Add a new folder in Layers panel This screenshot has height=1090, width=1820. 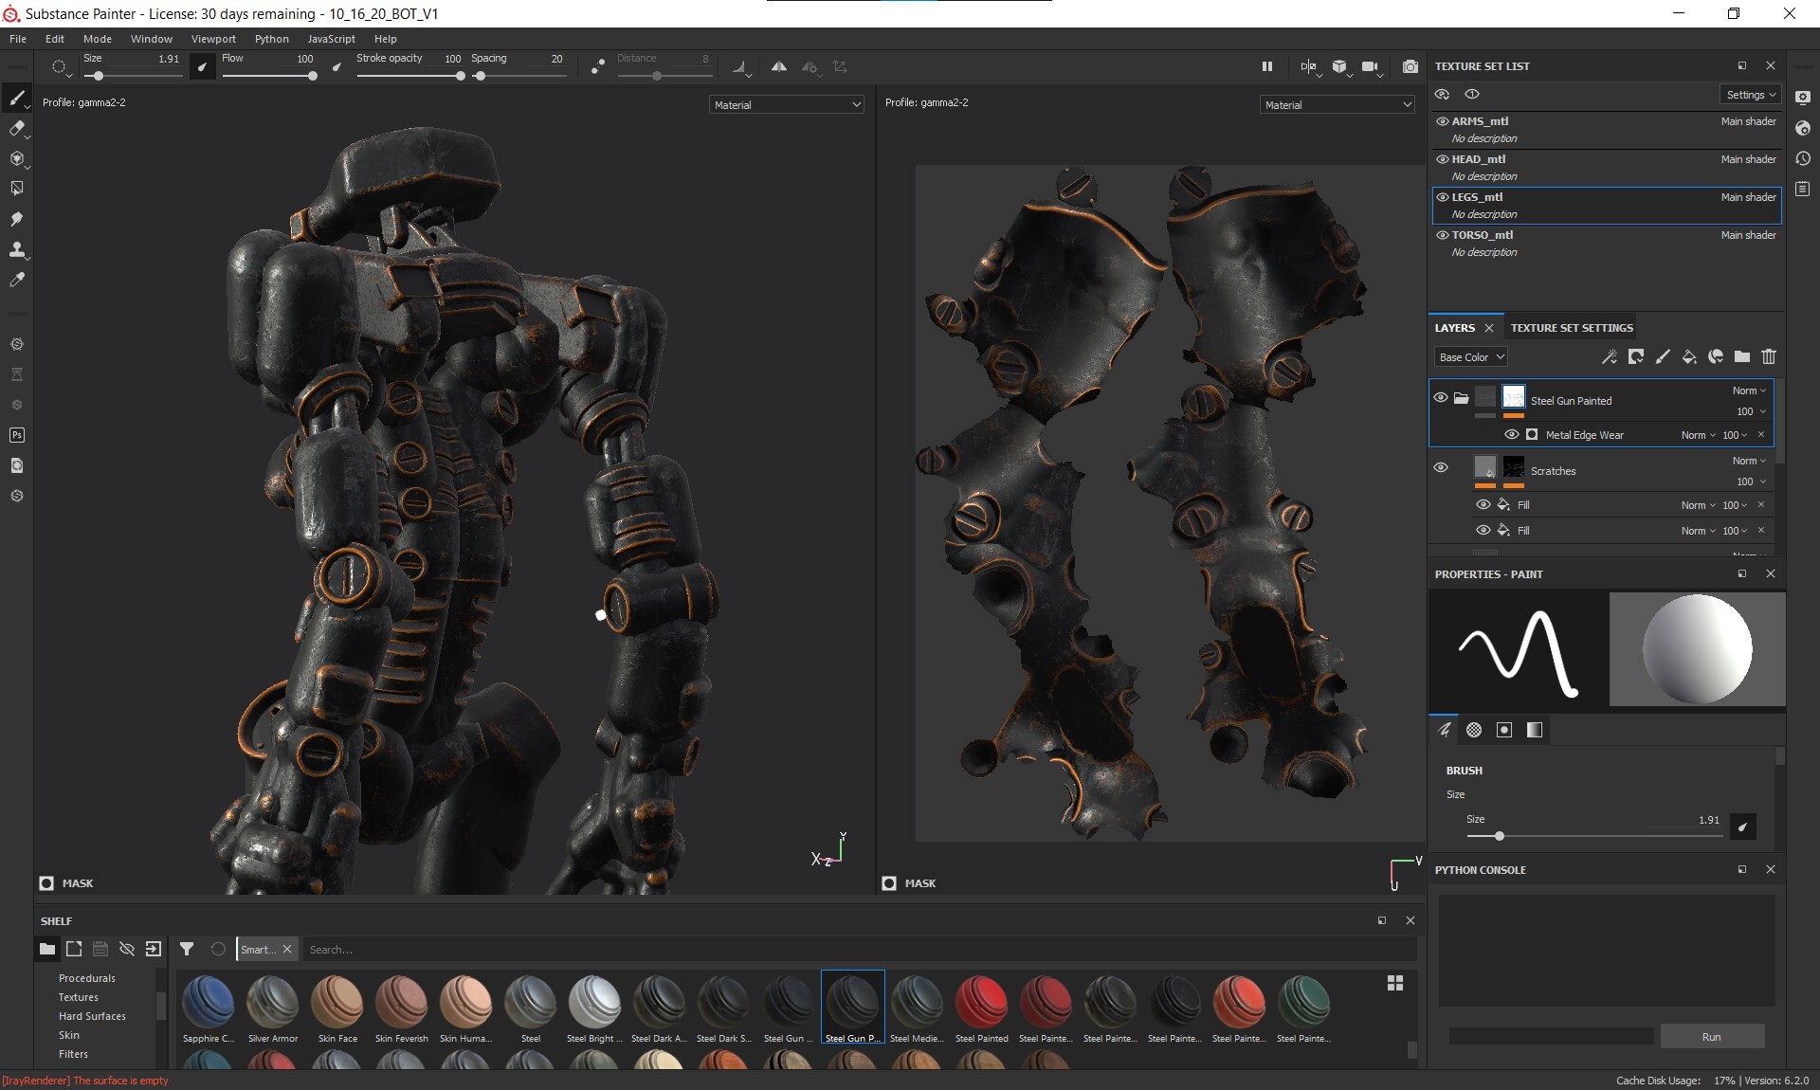coord(1742,357)
